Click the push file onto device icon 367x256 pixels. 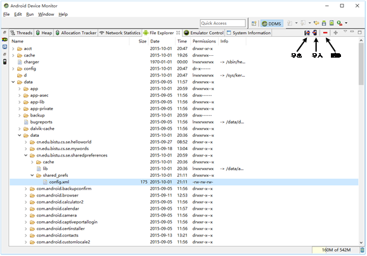pyautogui.click(x=315, y=33)
